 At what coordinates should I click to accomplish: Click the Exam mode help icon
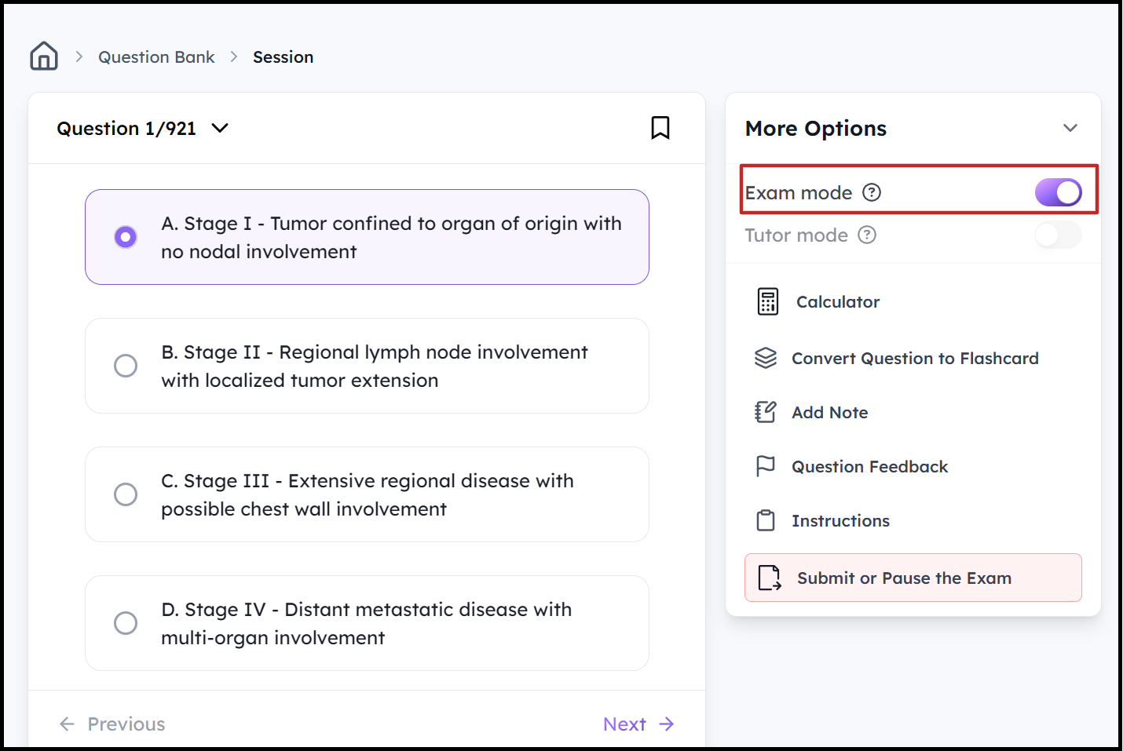pos(872,192)
